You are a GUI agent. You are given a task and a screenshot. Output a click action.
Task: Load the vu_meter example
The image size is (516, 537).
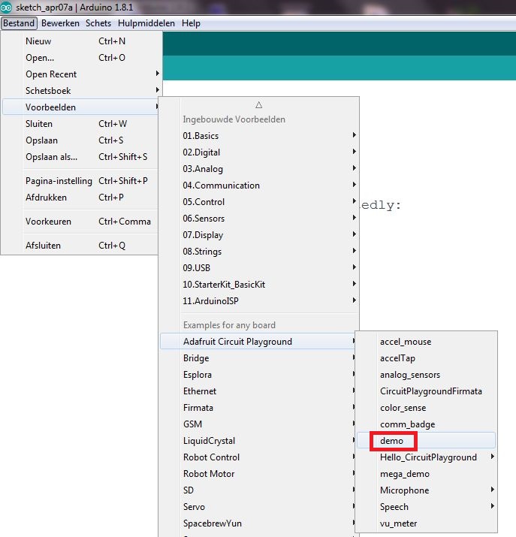click(x=426, y=523)
